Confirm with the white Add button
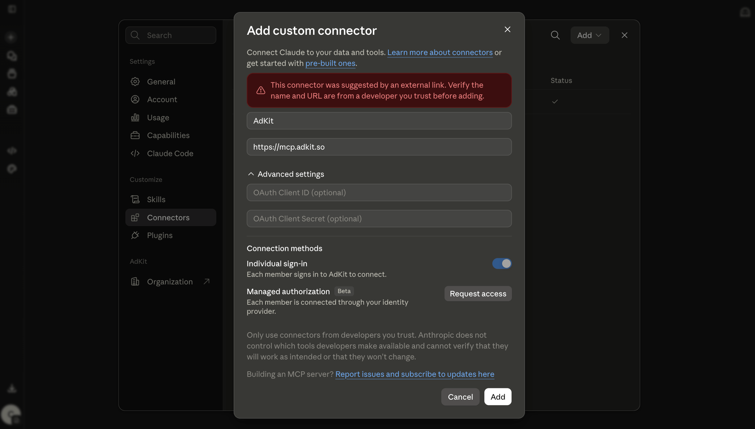This screenshot has height=429, width=755. [498, 397]
